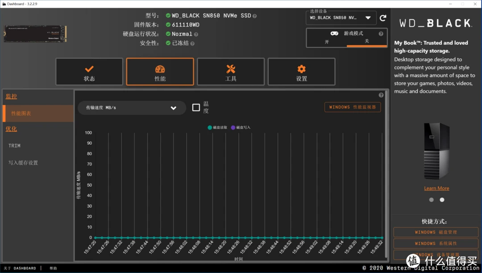Click the refresh icon to rescan devices
This screenshot has height=273, width=482.
coord(383,18)
